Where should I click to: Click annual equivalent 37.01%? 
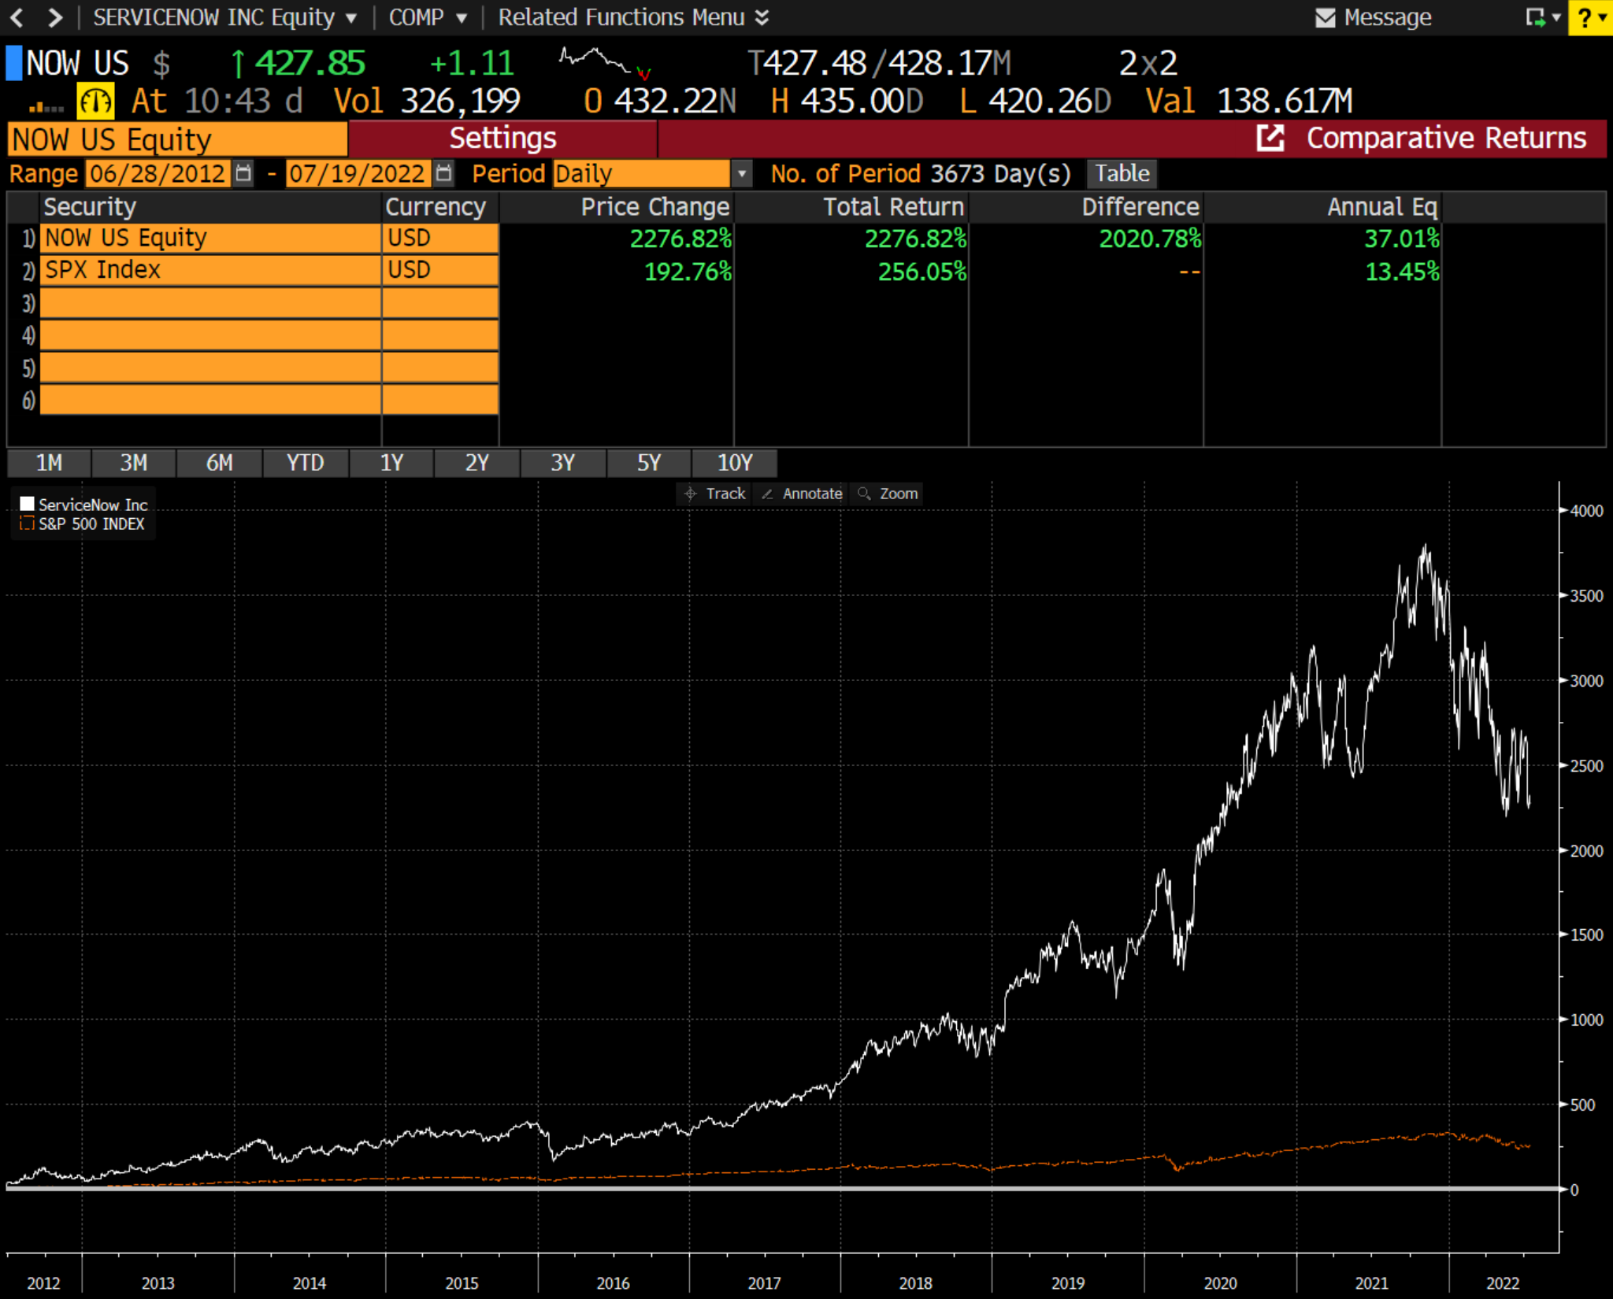[x=1402, y=239]
